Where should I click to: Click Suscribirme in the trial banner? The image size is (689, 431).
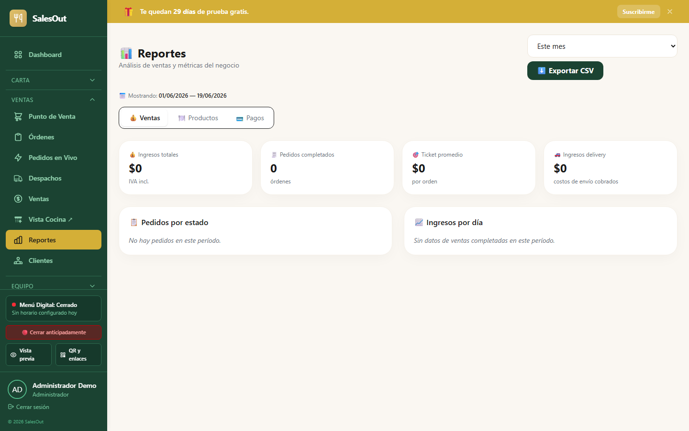[638, 11]
